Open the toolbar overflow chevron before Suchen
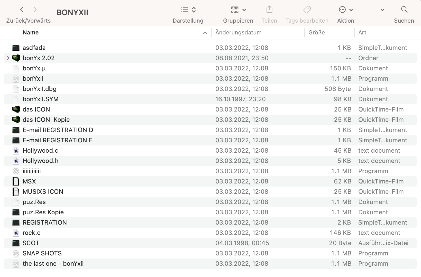Viewport: 421px width, 277px height. coord(382,10)
